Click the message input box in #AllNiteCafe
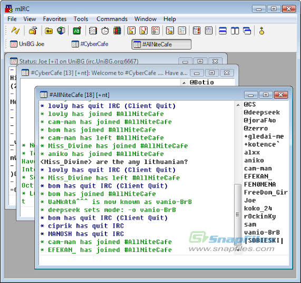 click(164, 260)
